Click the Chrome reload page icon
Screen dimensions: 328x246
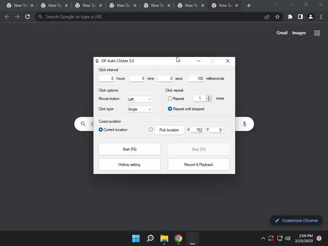[x=28, y=17]
